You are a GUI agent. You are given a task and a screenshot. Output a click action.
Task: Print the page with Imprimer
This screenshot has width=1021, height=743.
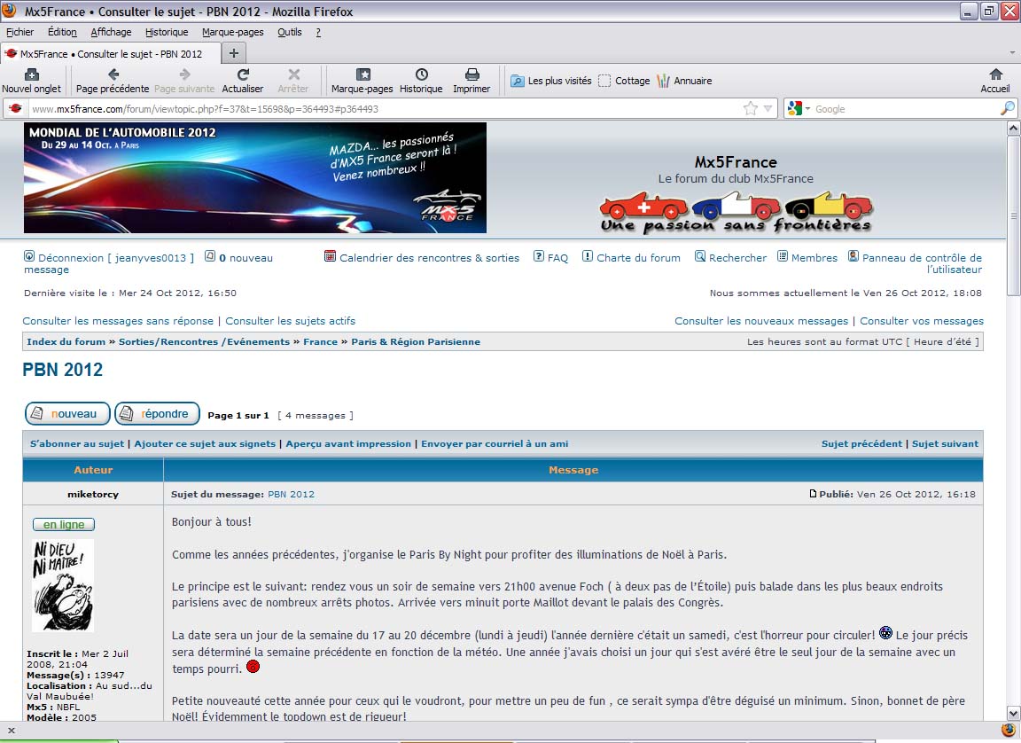[x=472, y=82]
